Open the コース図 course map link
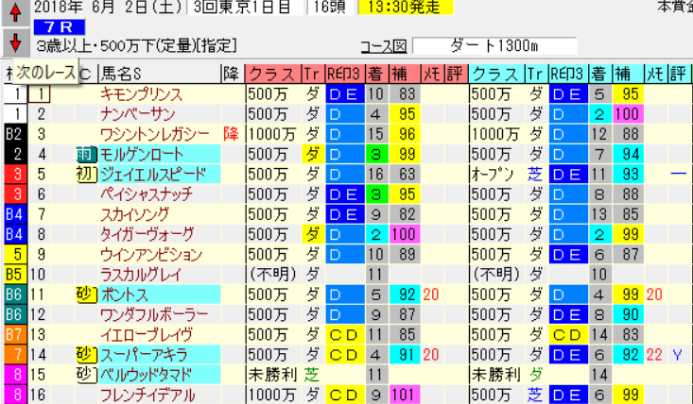Viewport: 693px width, 404px height. [384, 45]
